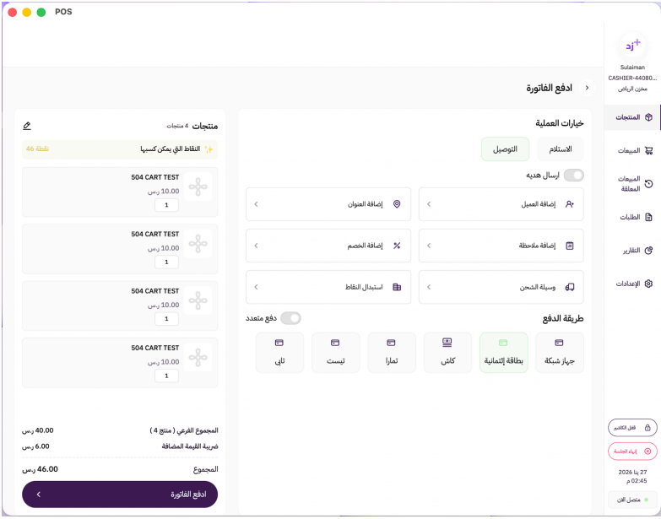Viewport: 661px width, 519px height.
Task: Click the 46 نقطة points value
Action: click(x=37, y=149)
